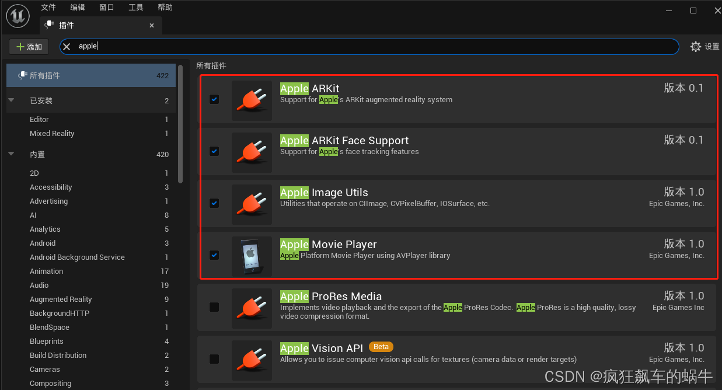Click the plugin icon beside 所有插件
Image resolution: width=722 pixels, height=390 pixels.
[23, 75]
